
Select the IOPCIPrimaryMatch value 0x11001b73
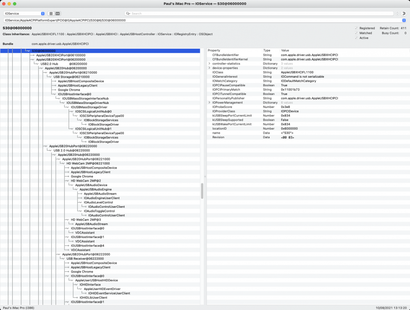click(x=290, y=90)
